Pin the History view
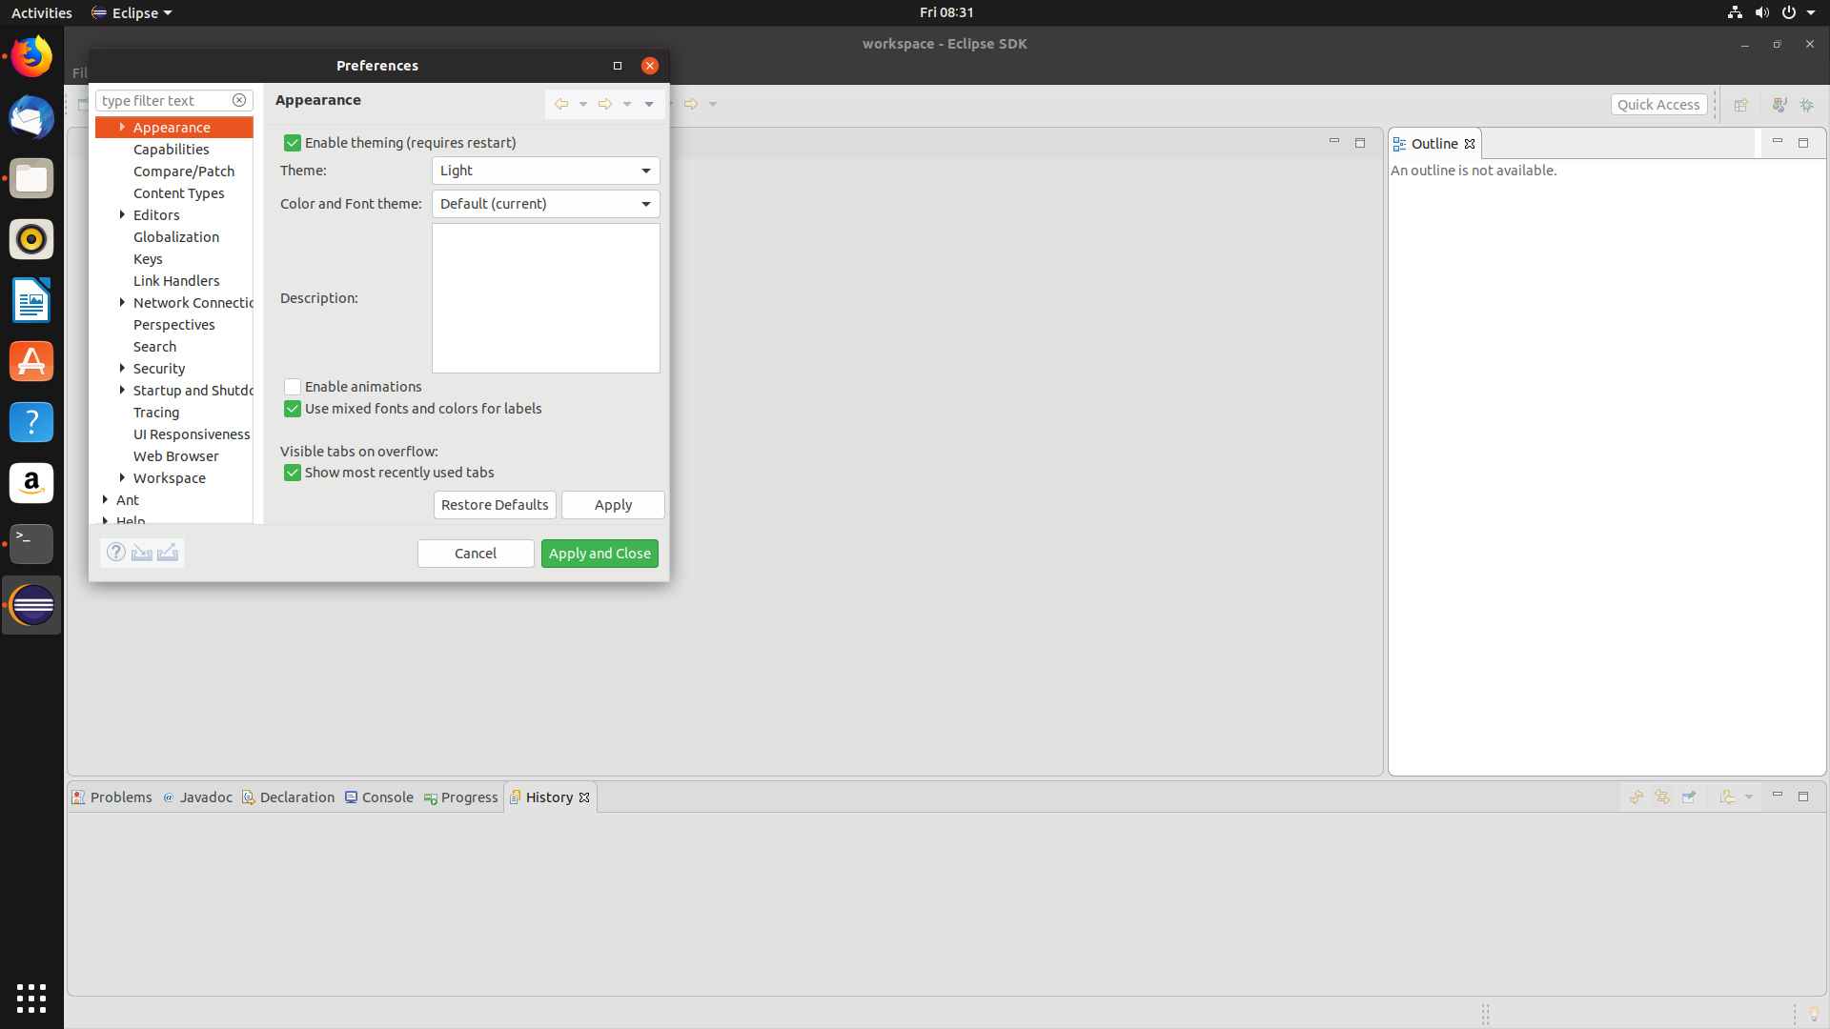This screenshot has height=1029, width=1830. [1689, 797]
